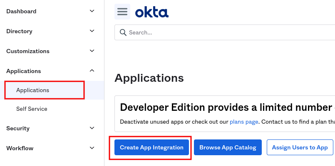Open the Self Service sidebar item
The width and height of the screenshot is (335, 166).
click(32, 109)
